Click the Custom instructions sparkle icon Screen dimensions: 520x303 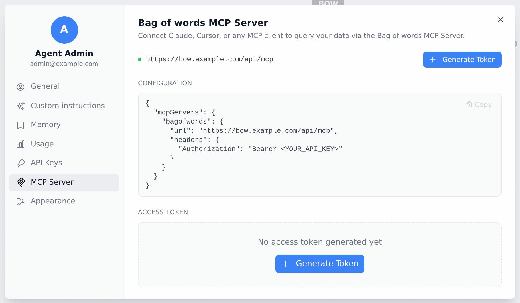21,106
